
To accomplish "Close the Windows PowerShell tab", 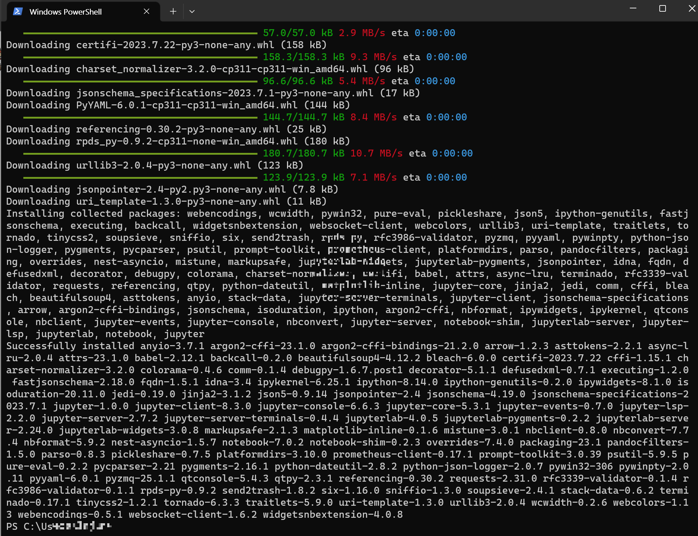I will 147,12.
